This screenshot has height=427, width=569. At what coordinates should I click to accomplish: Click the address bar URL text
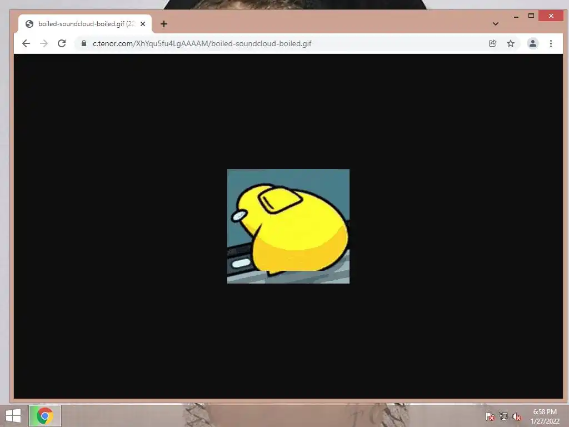(x=202, y=43)
